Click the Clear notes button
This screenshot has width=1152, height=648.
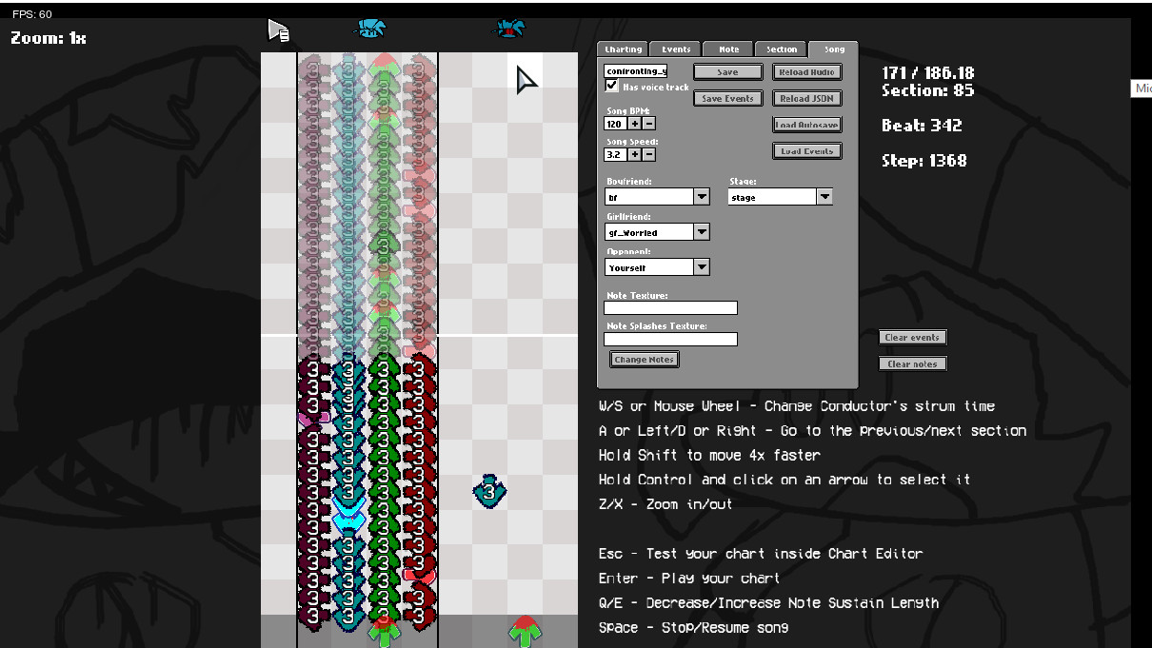tap(911, 363)
